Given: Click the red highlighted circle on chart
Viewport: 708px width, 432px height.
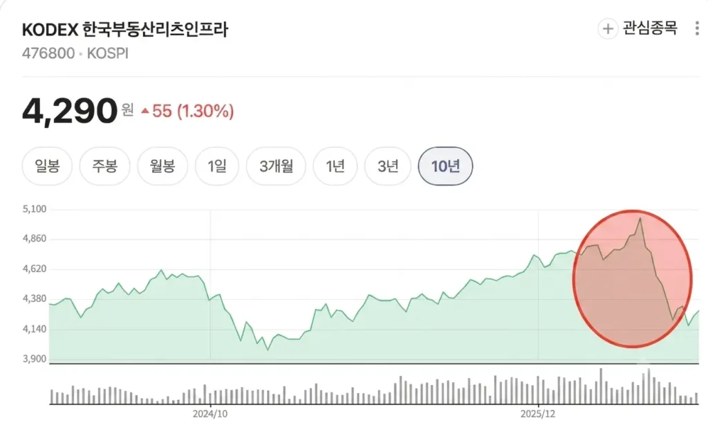Looking at the screenshot, I should pyautogui.click(x=632, y=279).
